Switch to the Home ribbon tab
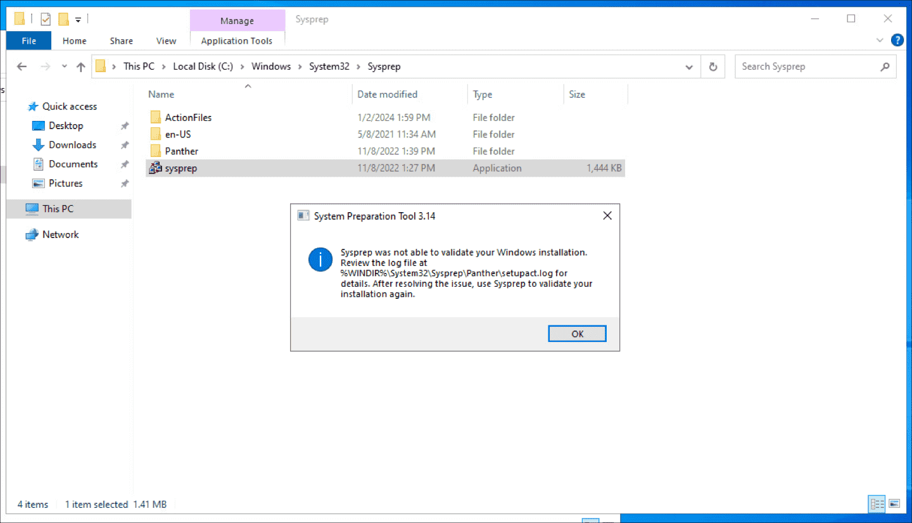 pyautogui.click(x=74, y=41)
